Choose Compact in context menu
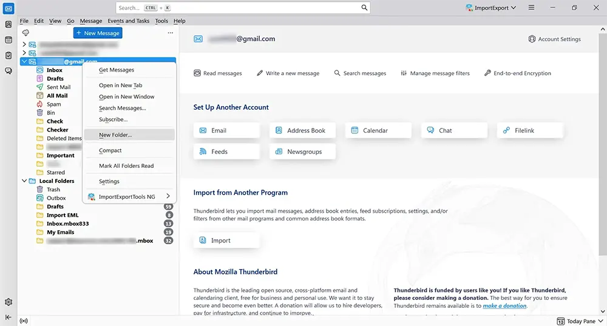 click(x=130, y=150)
